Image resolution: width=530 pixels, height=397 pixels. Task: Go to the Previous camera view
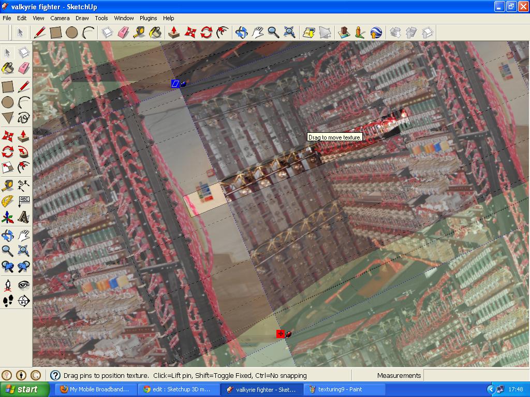[x=7, y=267]
